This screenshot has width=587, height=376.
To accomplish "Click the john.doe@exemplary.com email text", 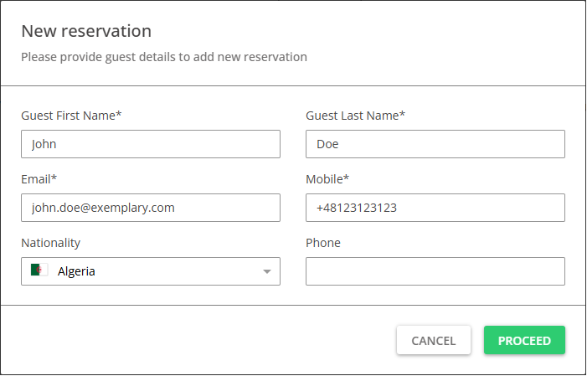I will point(103,208).
